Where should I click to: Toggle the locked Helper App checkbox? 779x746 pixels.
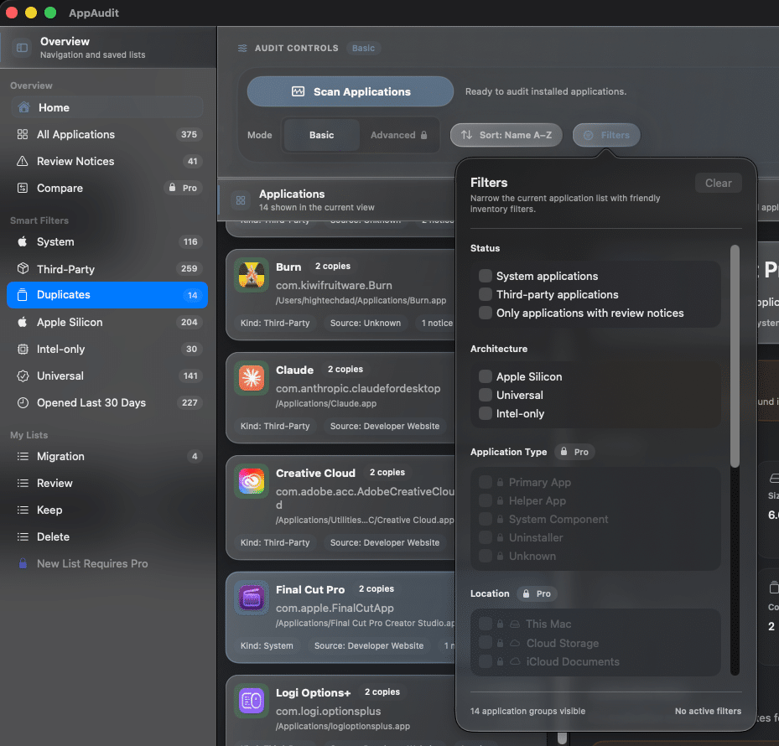pos(485,500)
